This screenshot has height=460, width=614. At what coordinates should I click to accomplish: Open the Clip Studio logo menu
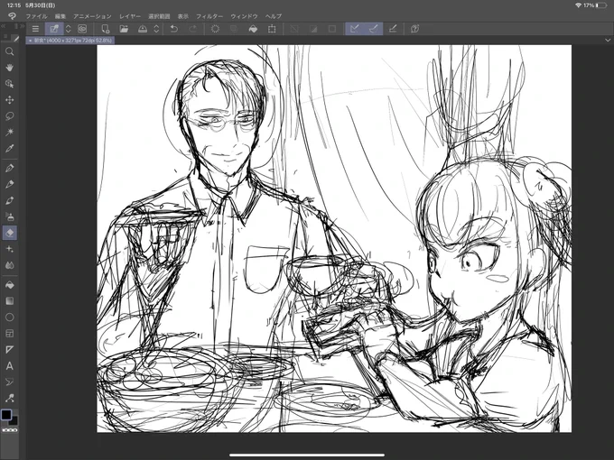pos(12,16)
